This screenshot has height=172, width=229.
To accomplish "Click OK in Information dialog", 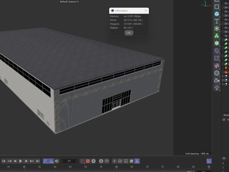I will [x=129, y=33].
